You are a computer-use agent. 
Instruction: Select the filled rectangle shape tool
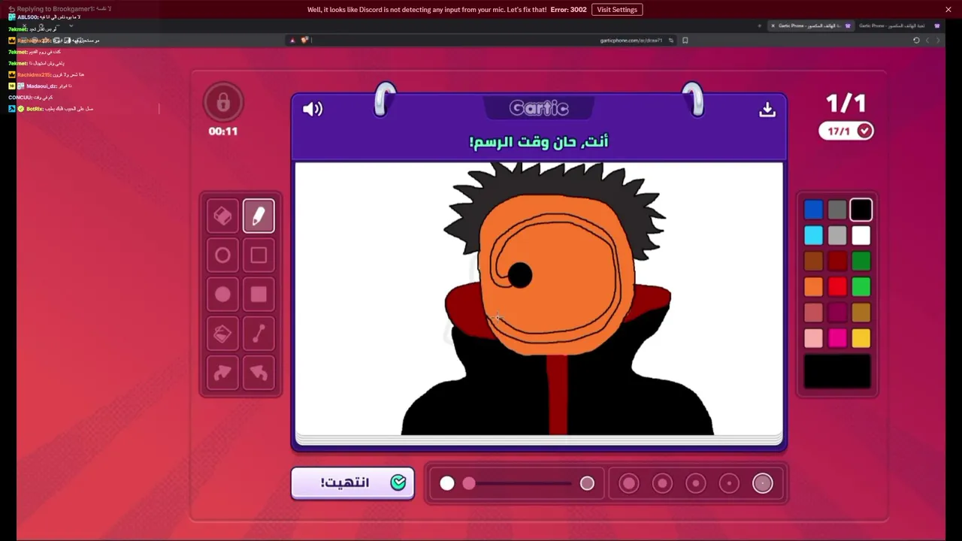point(259,295)
